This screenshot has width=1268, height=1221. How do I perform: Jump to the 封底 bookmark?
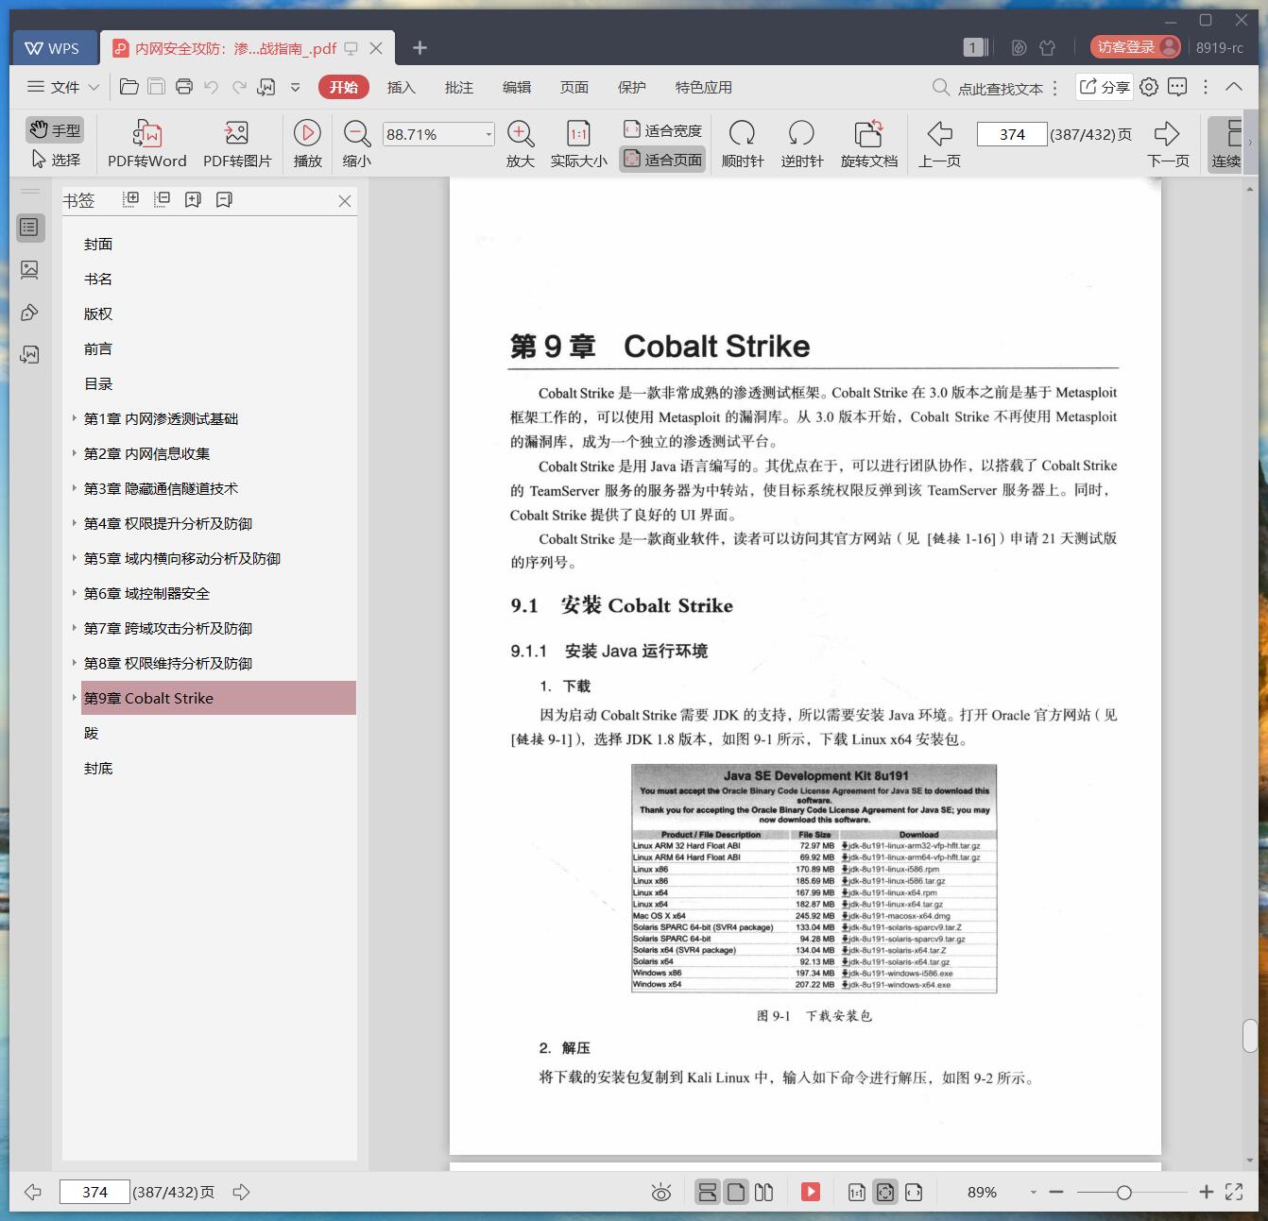click(98, 768)
